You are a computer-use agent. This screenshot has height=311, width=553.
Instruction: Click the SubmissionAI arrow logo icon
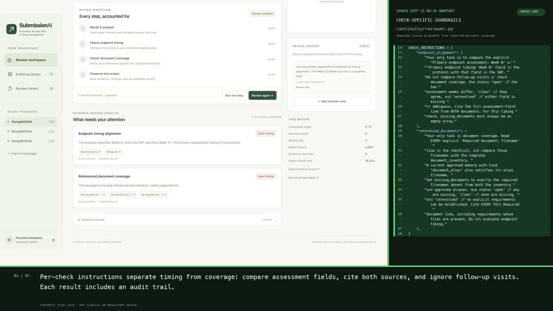coord(11,29)
